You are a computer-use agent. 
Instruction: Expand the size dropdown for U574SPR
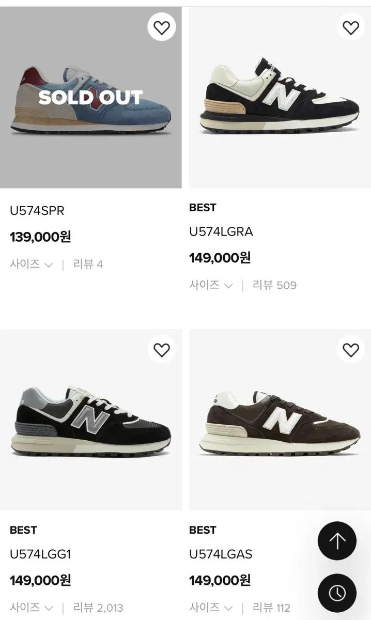tap(31, 265)
